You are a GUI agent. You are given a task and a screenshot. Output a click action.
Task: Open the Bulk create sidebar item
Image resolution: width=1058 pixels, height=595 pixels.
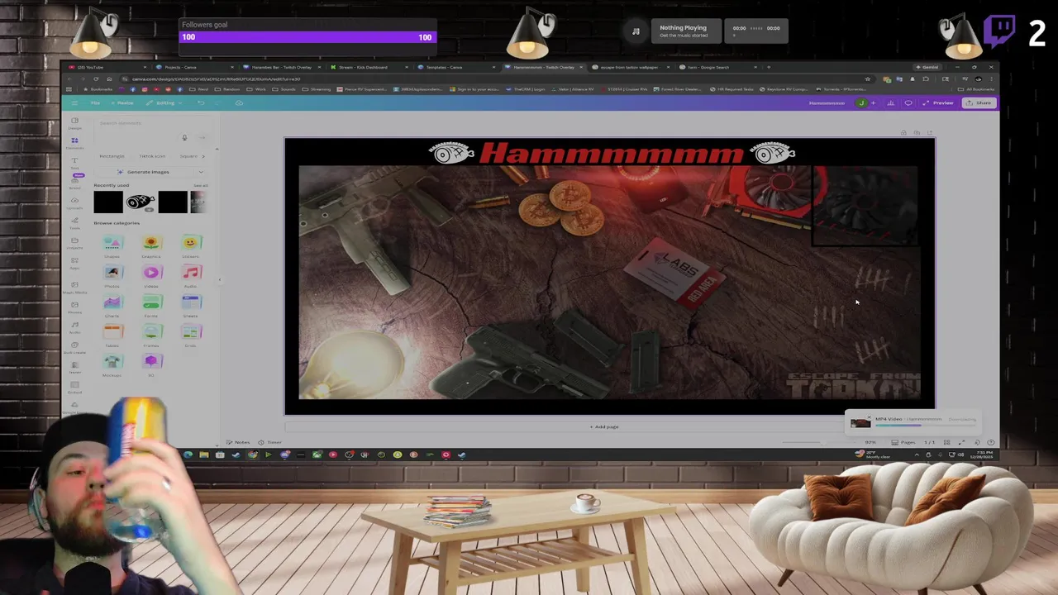(74, 347)
